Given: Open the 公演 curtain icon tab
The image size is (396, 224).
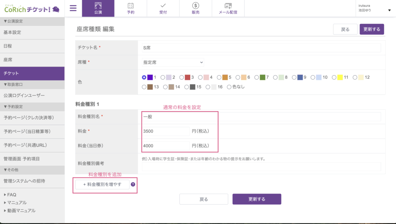Looking at the screenshot, I should click(x=98, y=8).
